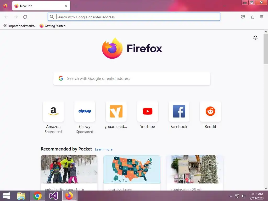
Task: Click the Sponsored label under Amazon
Action: click(53, 132)
